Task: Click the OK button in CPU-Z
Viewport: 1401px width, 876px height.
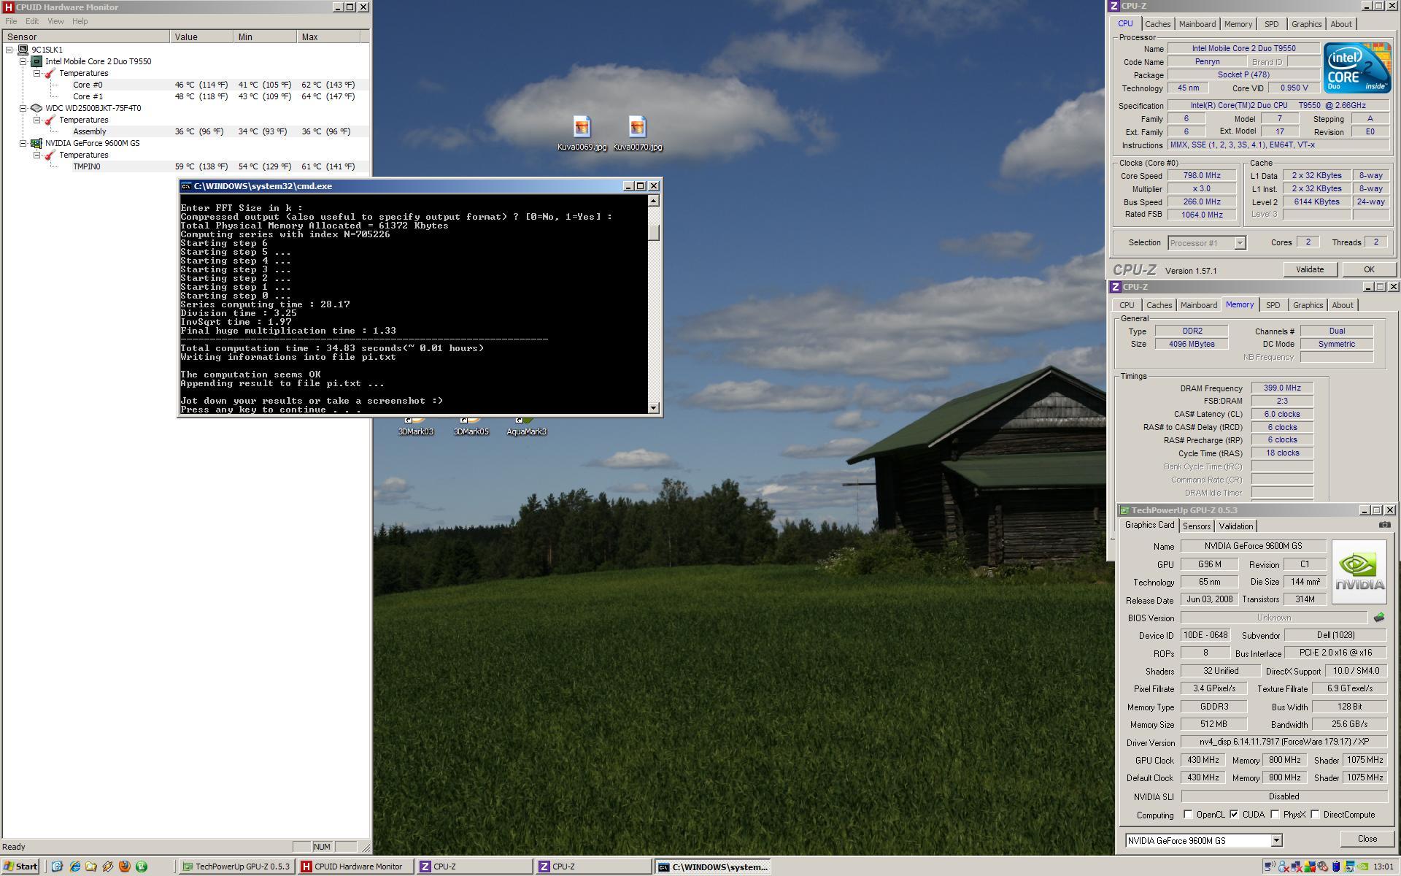Action: (1369, 269)
